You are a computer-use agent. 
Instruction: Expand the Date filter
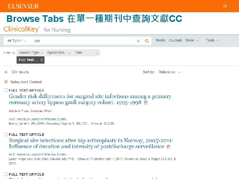[x=86, y=53]
